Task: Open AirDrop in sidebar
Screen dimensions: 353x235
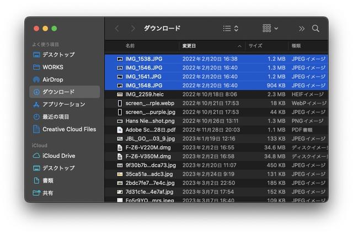Action: tap(65, 80)
